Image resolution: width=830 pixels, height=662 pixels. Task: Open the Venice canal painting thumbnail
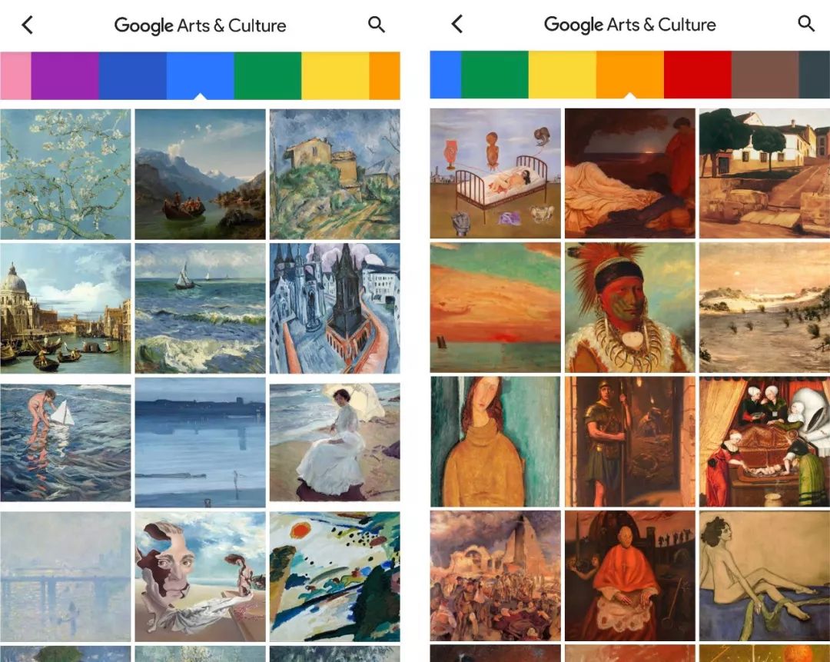pyautogui.click(x=65, y=308)
